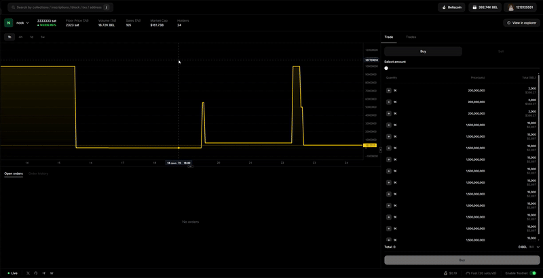Select the Sell toggle option
The height and width of the screenshot is (278, 543).
click(x=501, y=51)
